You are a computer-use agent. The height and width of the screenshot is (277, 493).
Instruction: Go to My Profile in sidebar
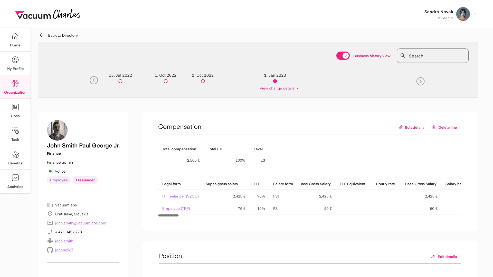coord(15,63)
